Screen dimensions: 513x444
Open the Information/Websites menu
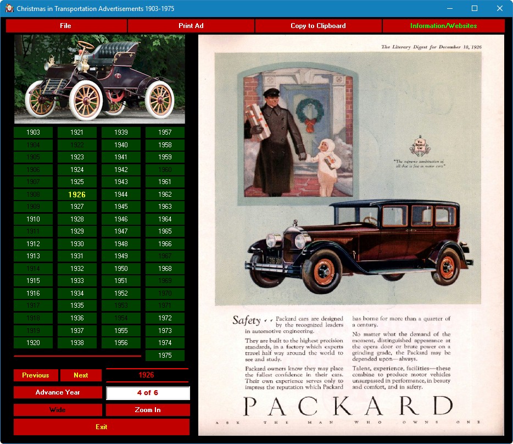click(443, 26)
